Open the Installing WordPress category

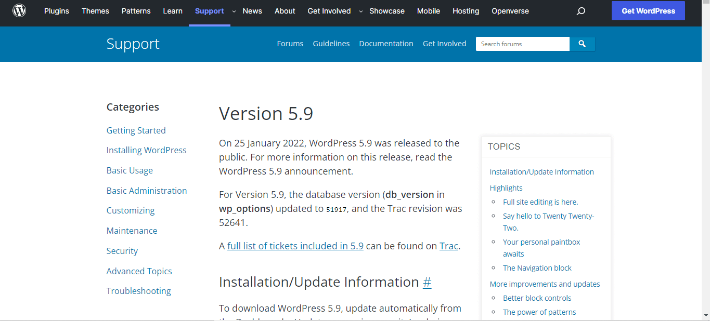click(x=147, y=150)
